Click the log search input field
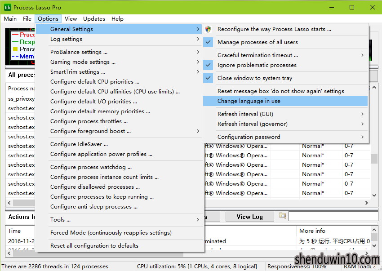The height and width of the screenshot is (271, 382). [x=333, y=216]
